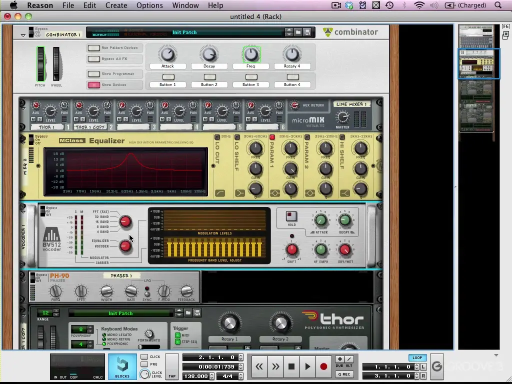Select the equalizer Lo Cut curve icon
The height and width of the screenshot is (384, 512).
(220, 193)
